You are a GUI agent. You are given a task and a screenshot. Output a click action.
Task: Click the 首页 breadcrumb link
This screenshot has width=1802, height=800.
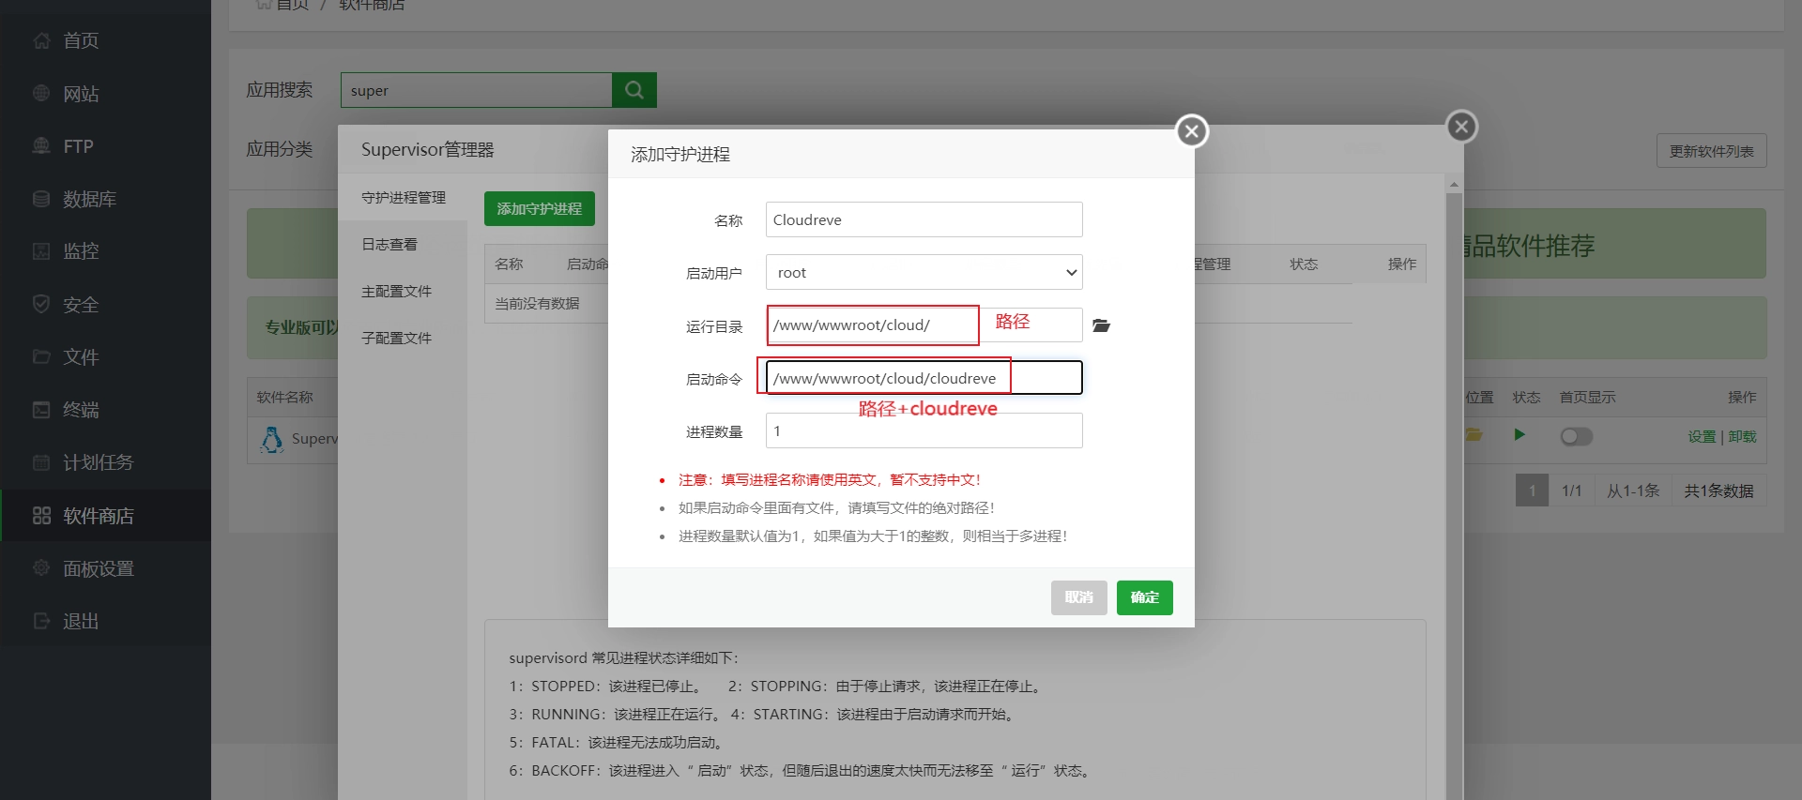292,5
